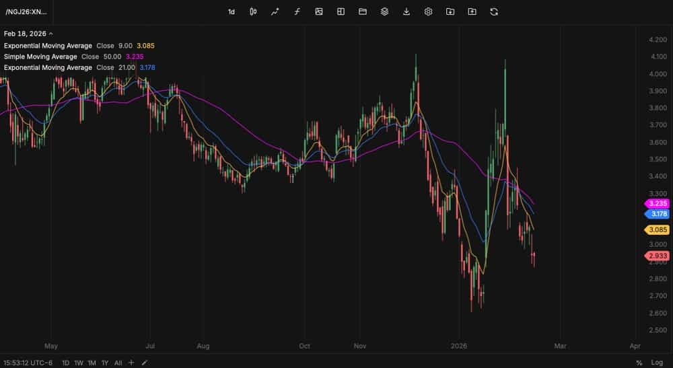Open the chart layout grid icon
Viewport: 673px width, 368px height.
[x=341, y=11]
